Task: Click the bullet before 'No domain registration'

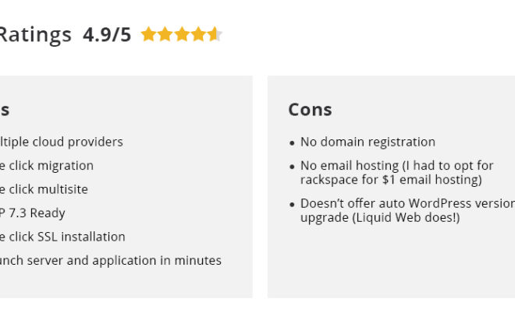Action: [x=292, y=142]
